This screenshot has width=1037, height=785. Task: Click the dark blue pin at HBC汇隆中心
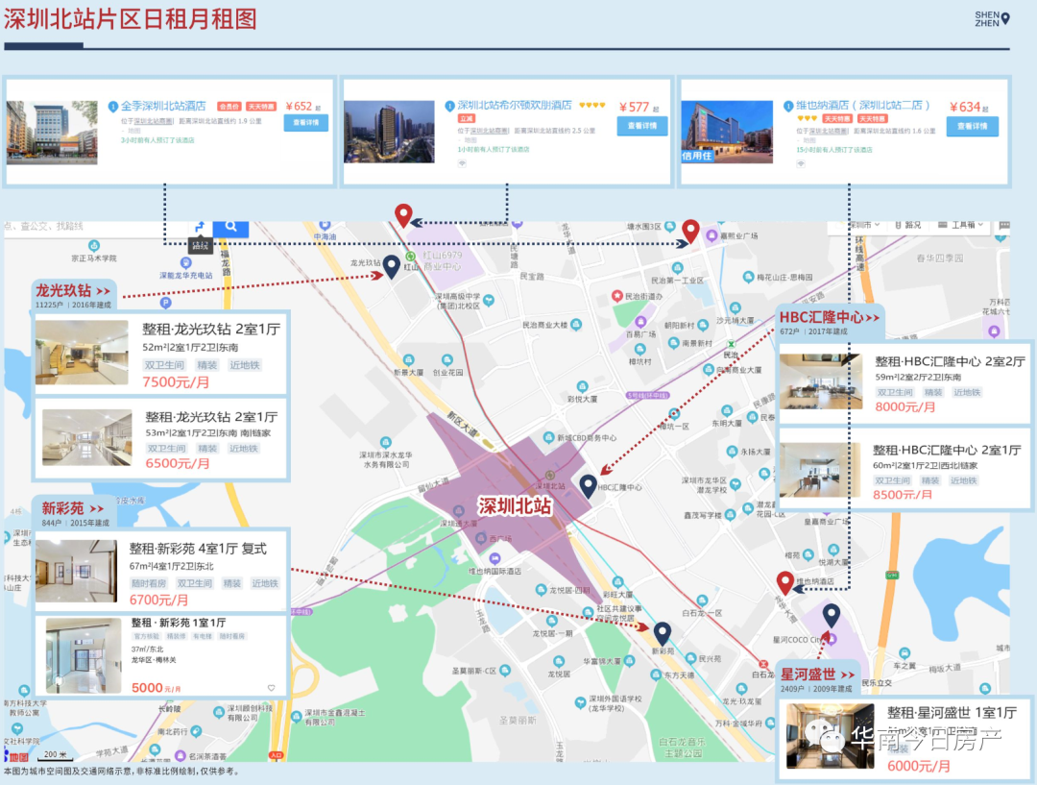tap(588, 486)
